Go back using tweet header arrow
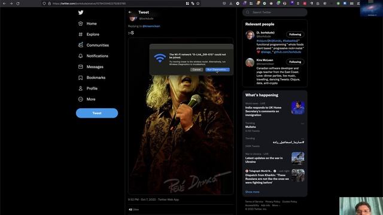Screen dimensions: 383x215 click(x=130, y=12)
